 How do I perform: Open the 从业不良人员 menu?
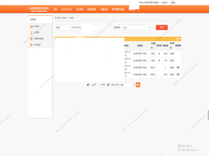click(67, 9)
